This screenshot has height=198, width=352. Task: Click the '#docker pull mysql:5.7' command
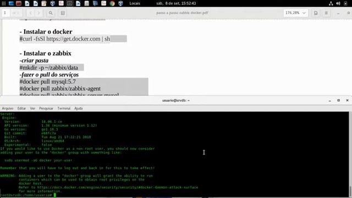48,81
